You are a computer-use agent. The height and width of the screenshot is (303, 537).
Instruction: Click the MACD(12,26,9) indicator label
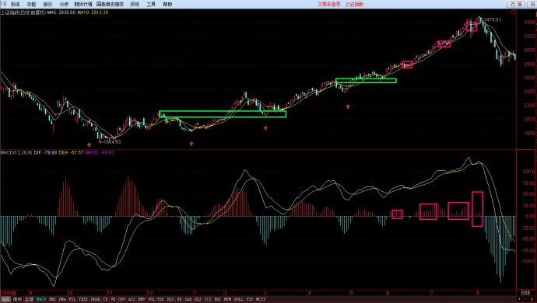(x=16, y=152)
